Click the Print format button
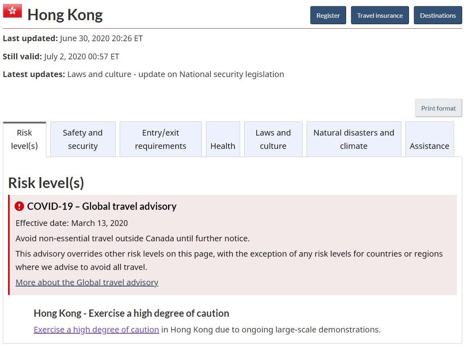This screenshot has height=347, width=467. [438, 108]
